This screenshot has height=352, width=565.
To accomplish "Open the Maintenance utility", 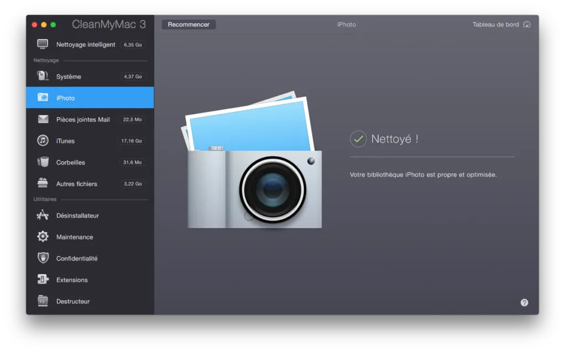I will pos(90,237).
